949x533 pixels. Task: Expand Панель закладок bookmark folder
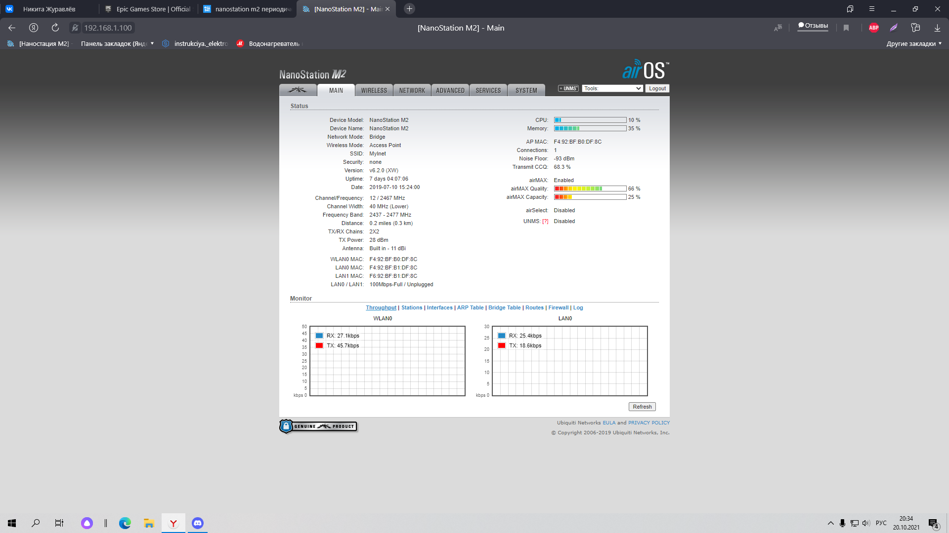pyautogui.click(x=118, y=43)
